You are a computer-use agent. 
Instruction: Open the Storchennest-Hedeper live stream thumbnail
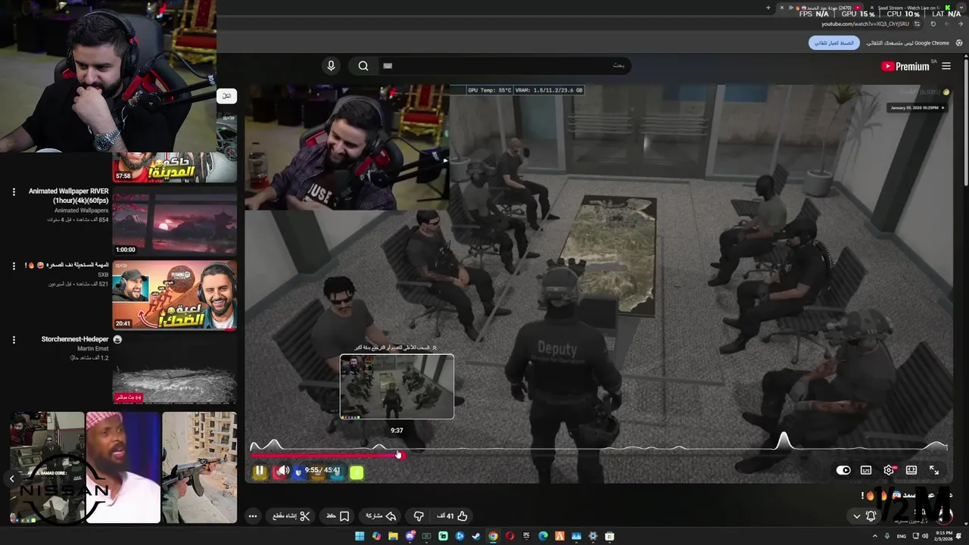174,369
